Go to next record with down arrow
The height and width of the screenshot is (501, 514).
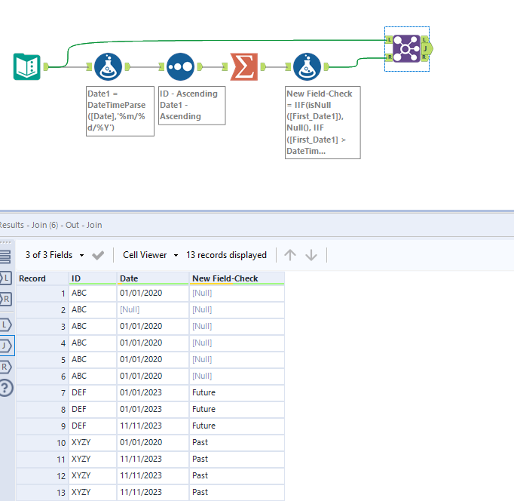coord(311,255)
